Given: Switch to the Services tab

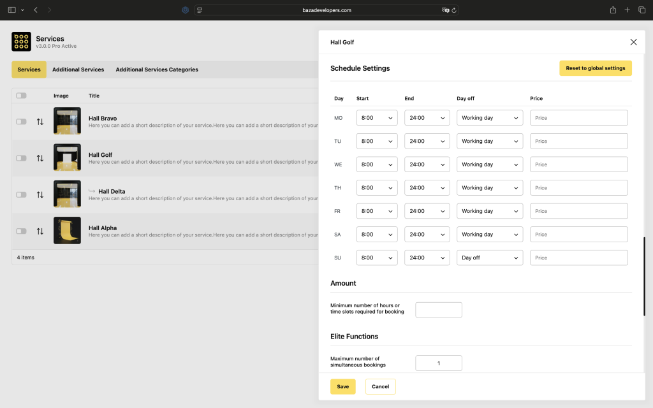Looking at the screenshot, I should tap(29, 69).
